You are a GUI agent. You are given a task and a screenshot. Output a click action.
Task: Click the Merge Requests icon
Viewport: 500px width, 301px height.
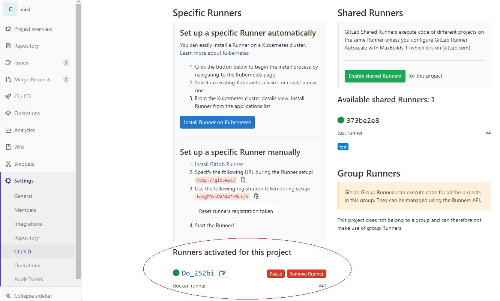tap(8, 79)
